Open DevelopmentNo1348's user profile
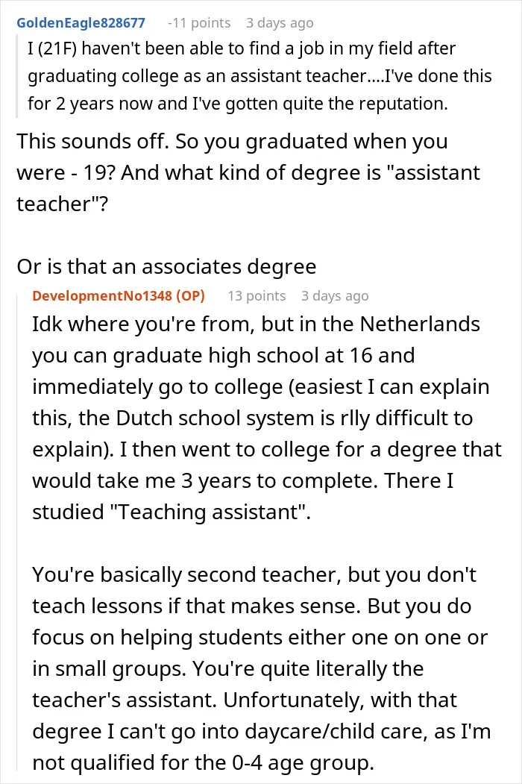 tap(102, 296)
